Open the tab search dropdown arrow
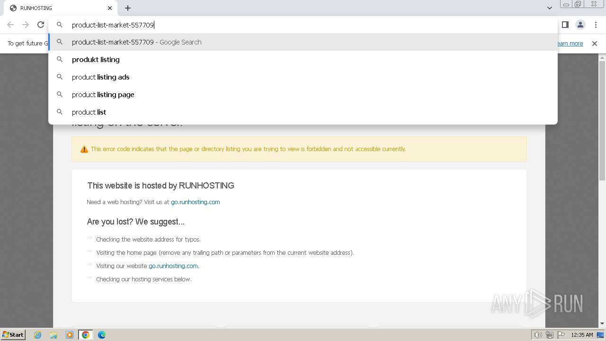 [x=549, y=8]
